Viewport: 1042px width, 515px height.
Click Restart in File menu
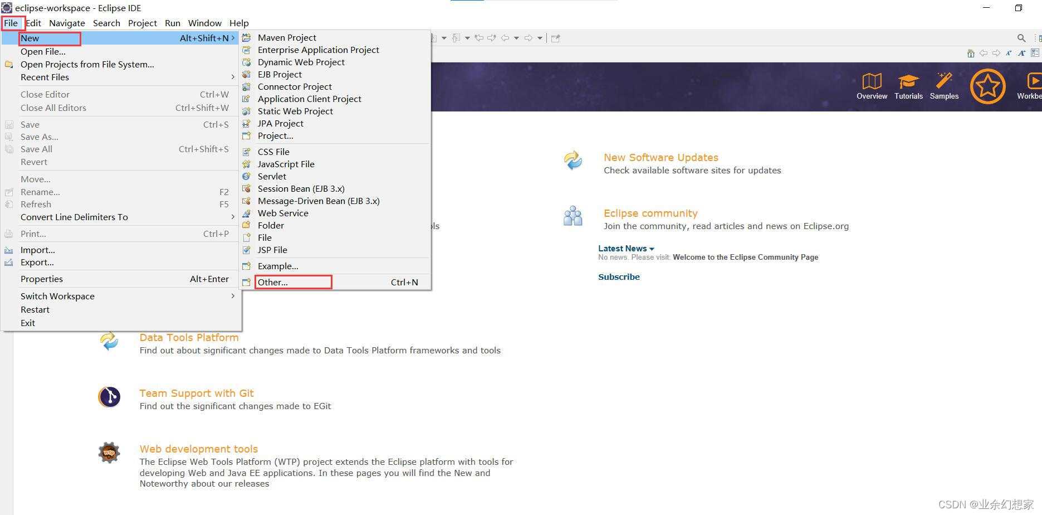tap(121, 309)
